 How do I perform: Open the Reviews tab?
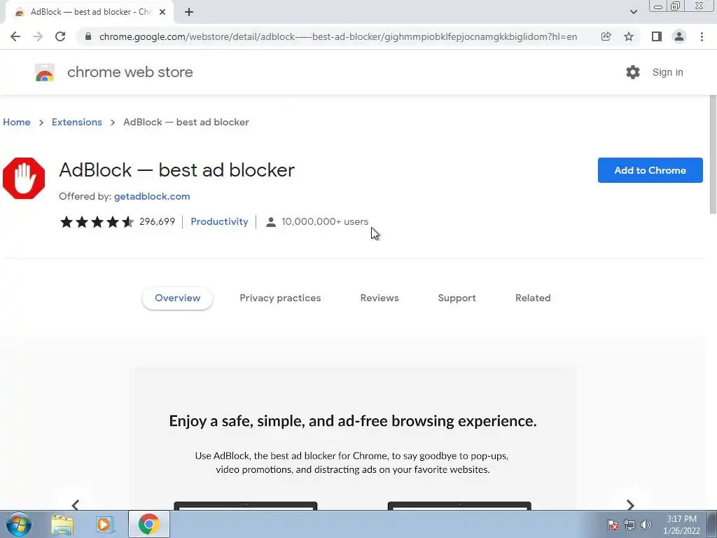pos(380,298)
